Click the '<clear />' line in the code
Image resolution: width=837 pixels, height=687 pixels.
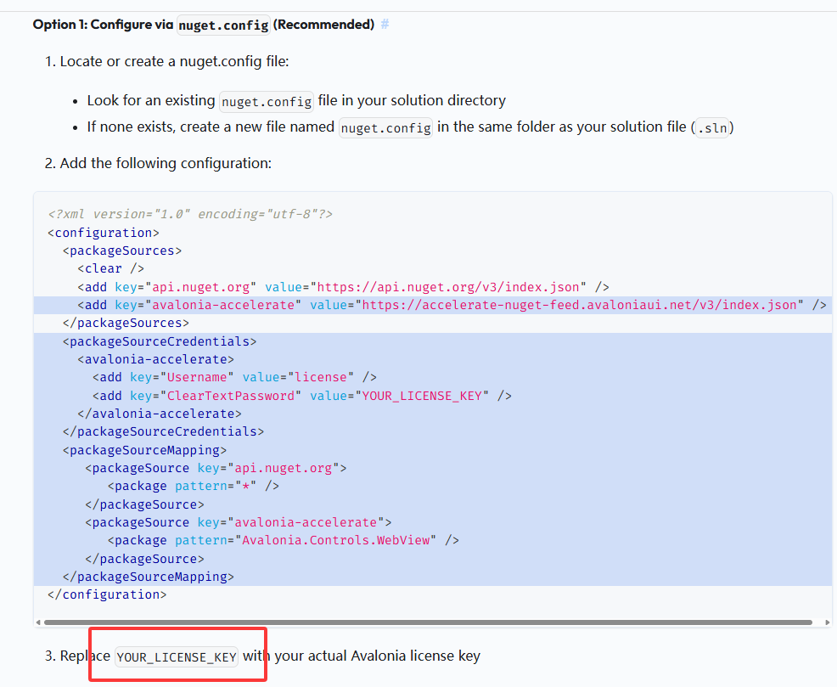pyautogui.click(x=111, y=268)
